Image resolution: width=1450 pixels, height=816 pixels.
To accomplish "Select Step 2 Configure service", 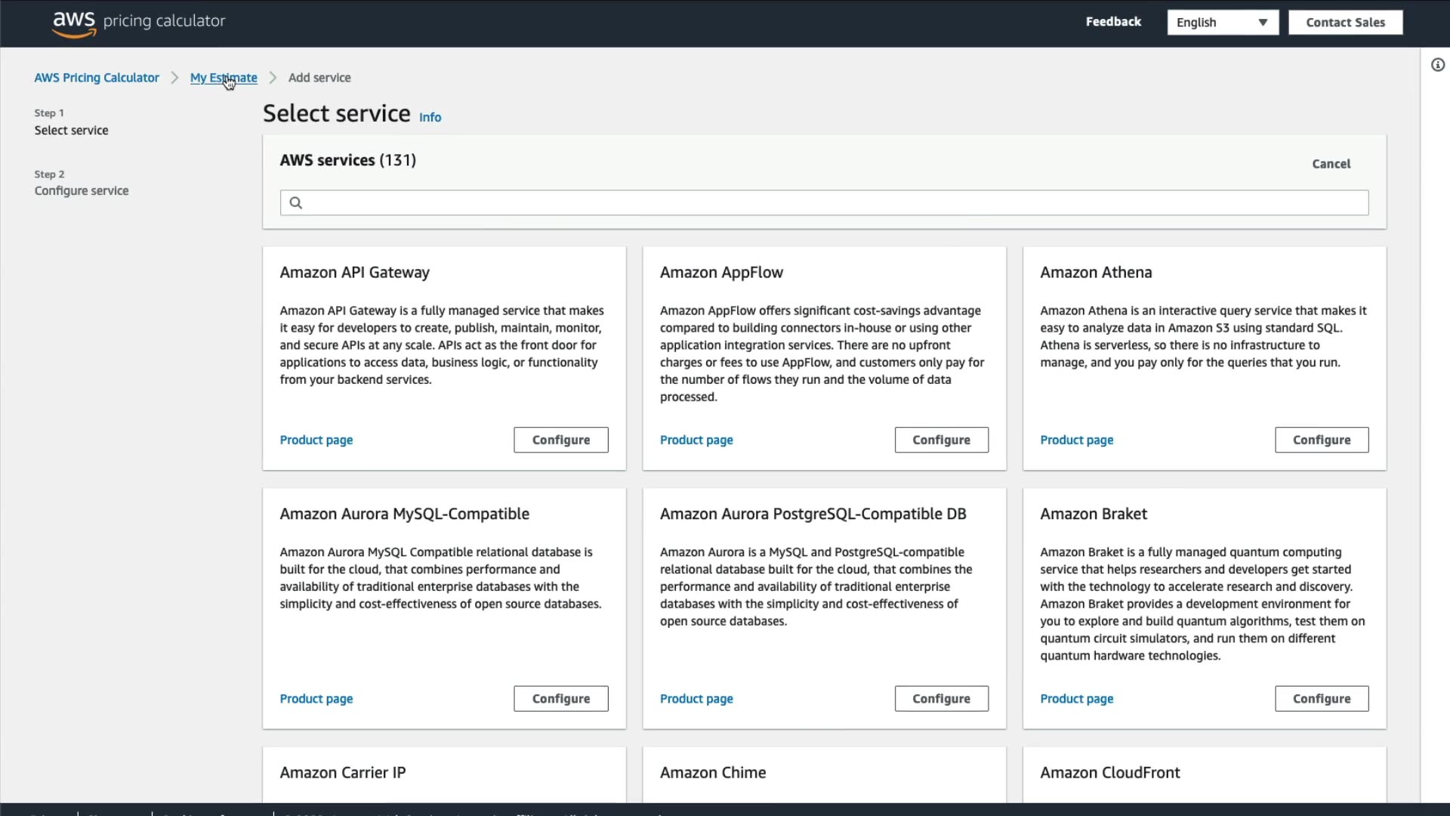I will point(82,191).
